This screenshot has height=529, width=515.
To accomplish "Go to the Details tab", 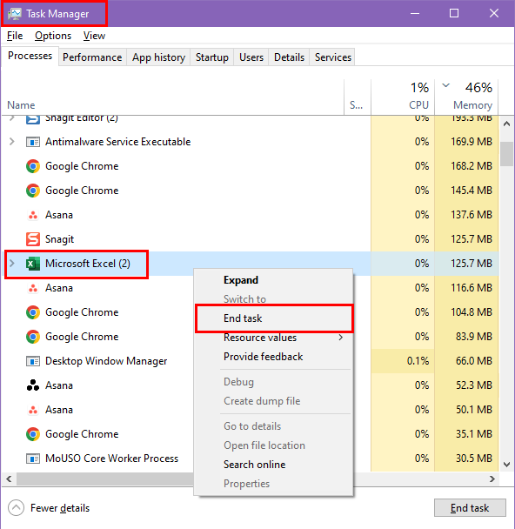I will 289,57.
